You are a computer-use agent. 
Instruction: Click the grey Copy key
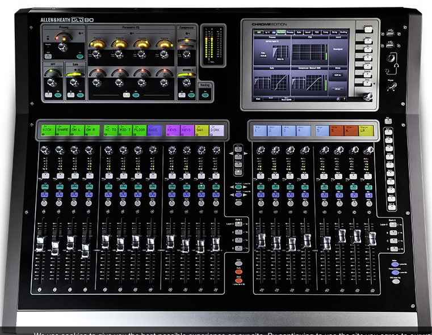[238, 264]
